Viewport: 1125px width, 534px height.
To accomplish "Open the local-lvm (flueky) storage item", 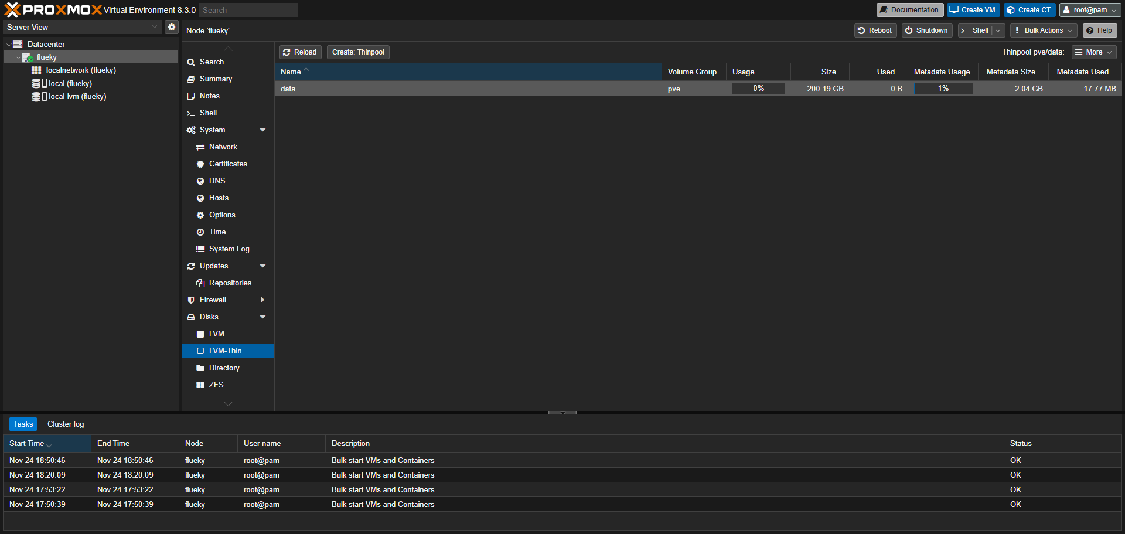I will coord(77,97).
